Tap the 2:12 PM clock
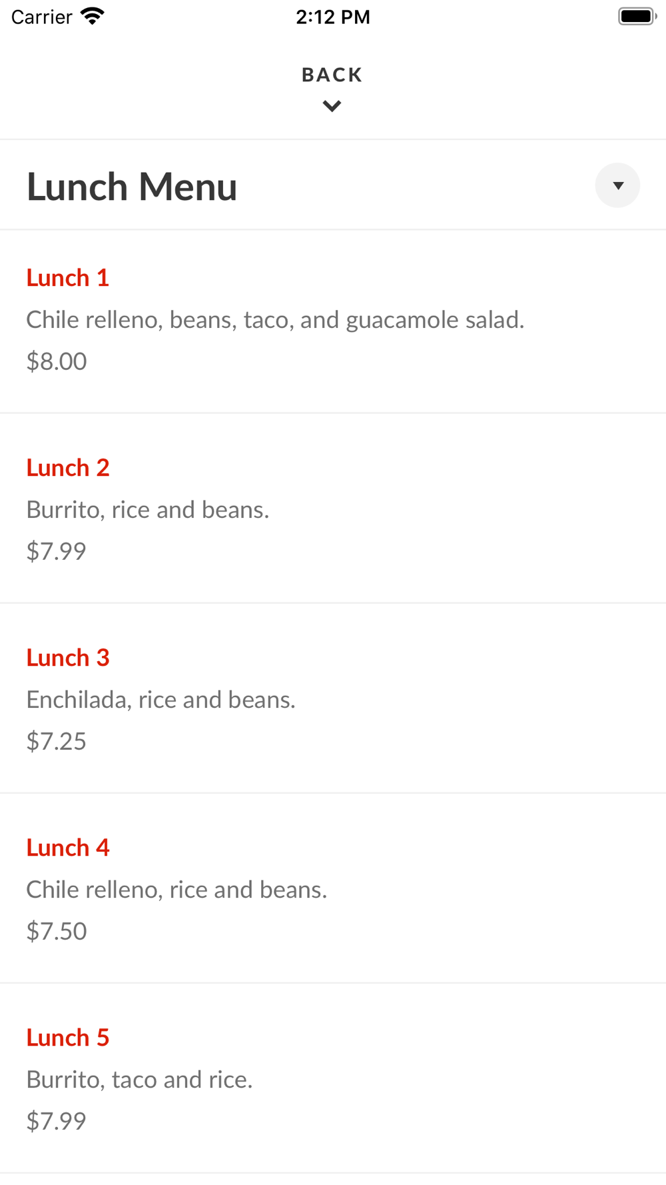The image size is (666, 1185). (333, 17)
